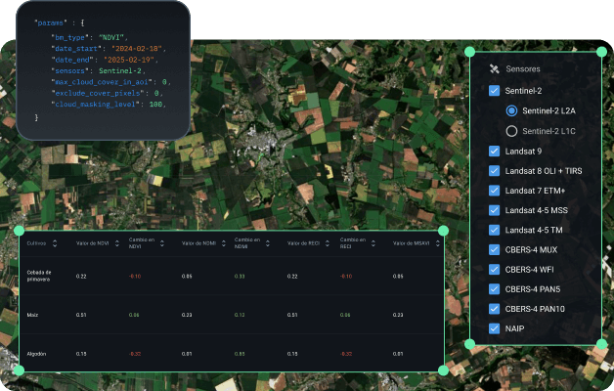Toggle the Landsat 9 checkbox
This screenshot has height=391, width=614.
tap(494, 152)
